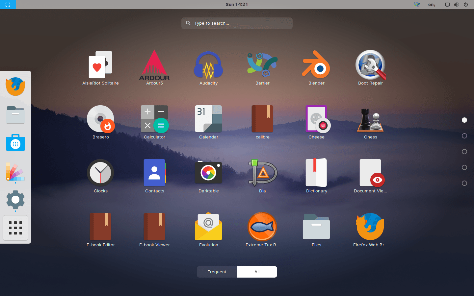Screen dimensions: 474x296
Task: Open Settings from the dock
Action: (15, 200)
